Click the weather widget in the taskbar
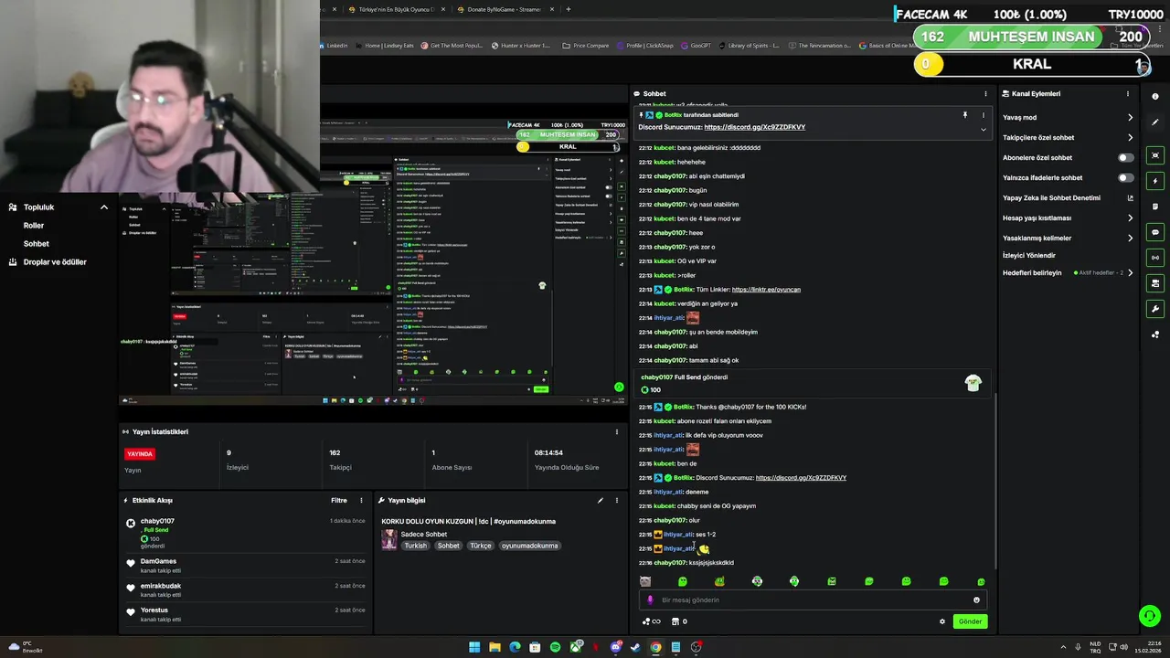 [26, 647]
